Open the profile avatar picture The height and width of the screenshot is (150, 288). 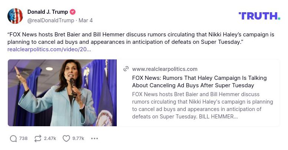click(x=15, y=16)
